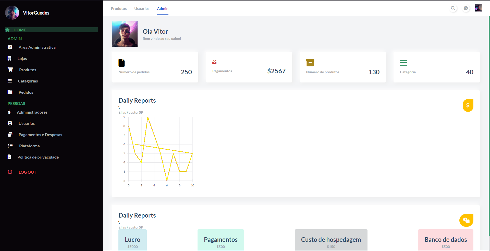The image size is (490, 251).
Task: Click the green Categoria list icon
Action: [x=403, y=63]
